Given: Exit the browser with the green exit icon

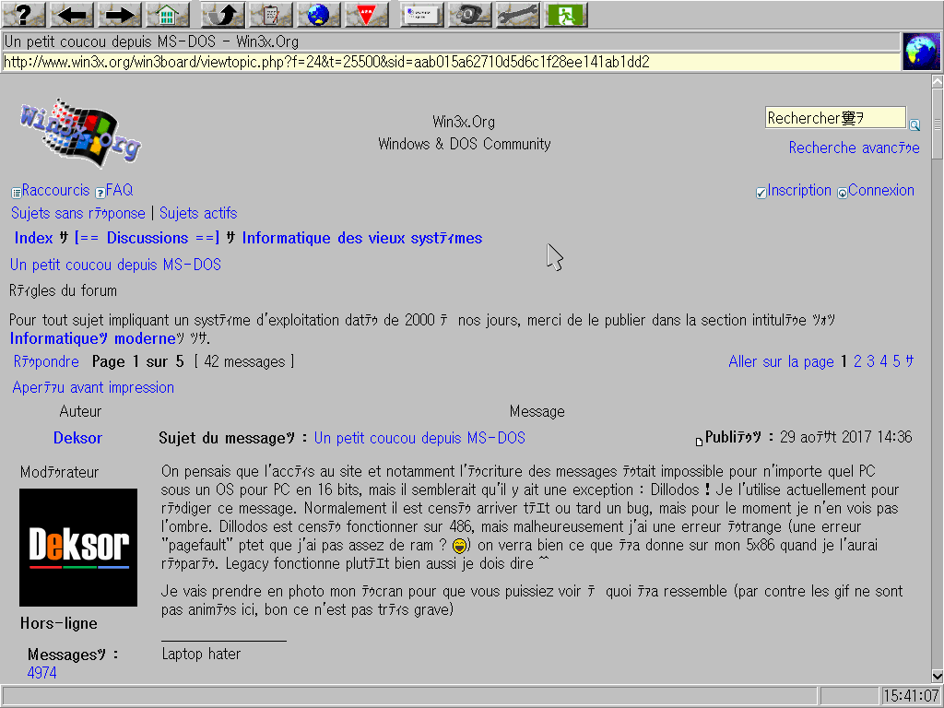Looking at the screenshot, I should click(x=567, y=15).
